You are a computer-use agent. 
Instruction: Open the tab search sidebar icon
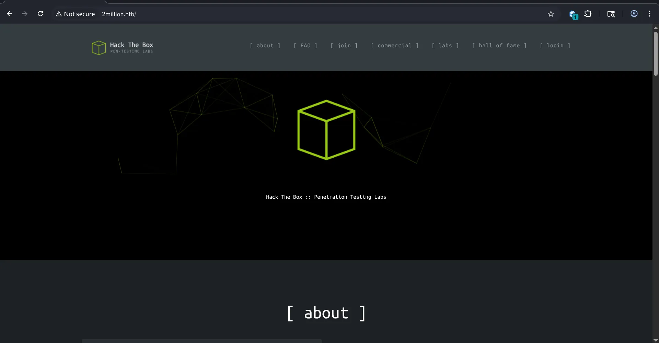click(611, 14)
